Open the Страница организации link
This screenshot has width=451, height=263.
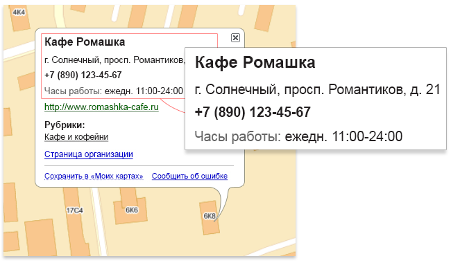click(x=89, y=154)
